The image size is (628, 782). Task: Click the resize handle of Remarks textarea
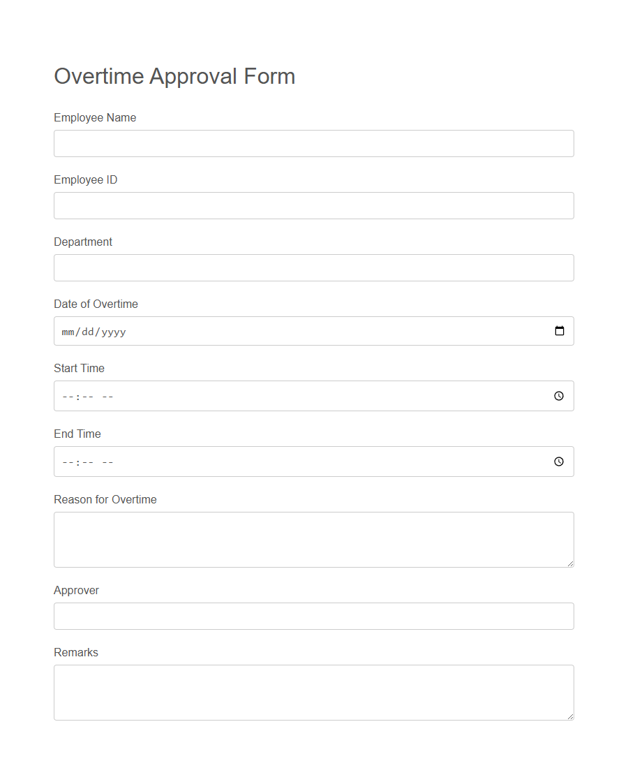pos(571,717)
